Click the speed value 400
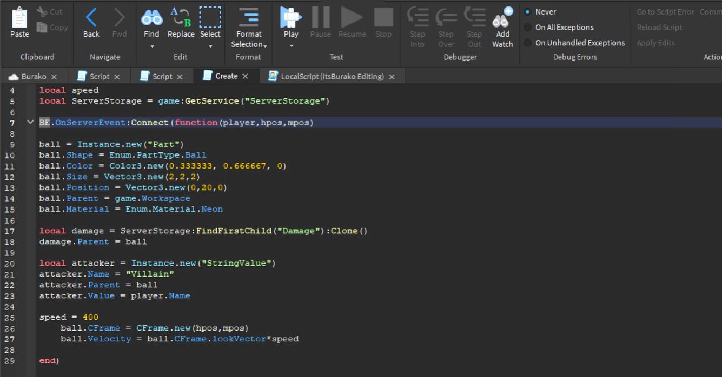The image size is (722, 377). 90,317
